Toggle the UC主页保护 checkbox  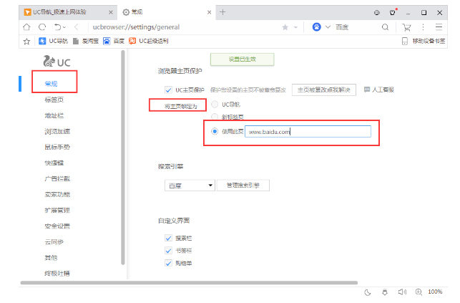pos(168,90)
